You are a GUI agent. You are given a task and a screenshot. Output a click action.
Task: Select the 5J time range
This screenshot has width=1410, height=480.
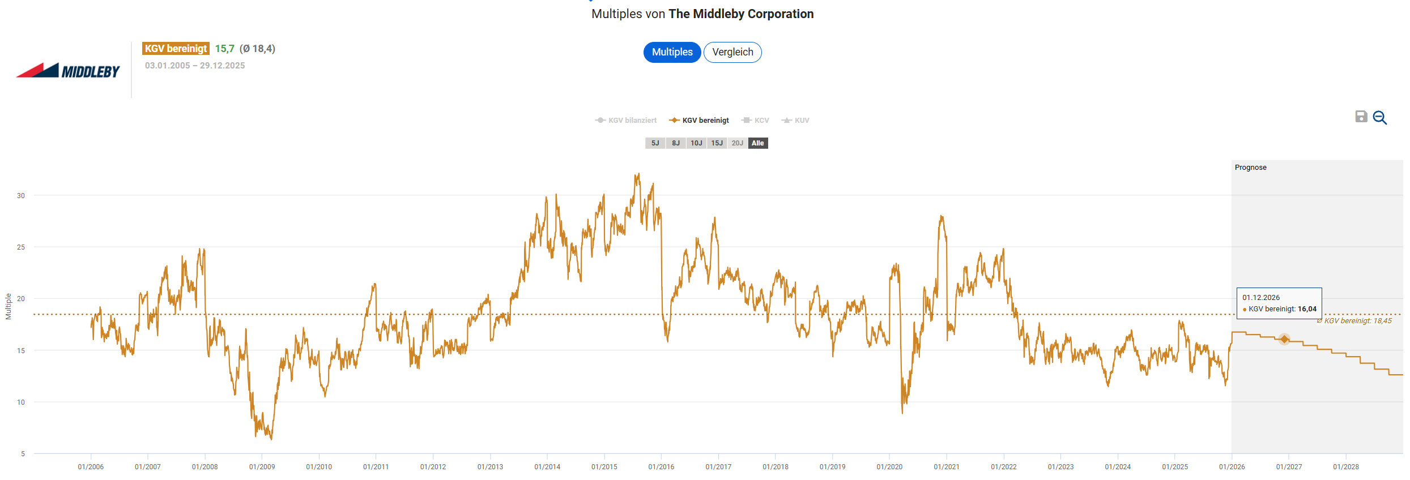click(655, 143)
